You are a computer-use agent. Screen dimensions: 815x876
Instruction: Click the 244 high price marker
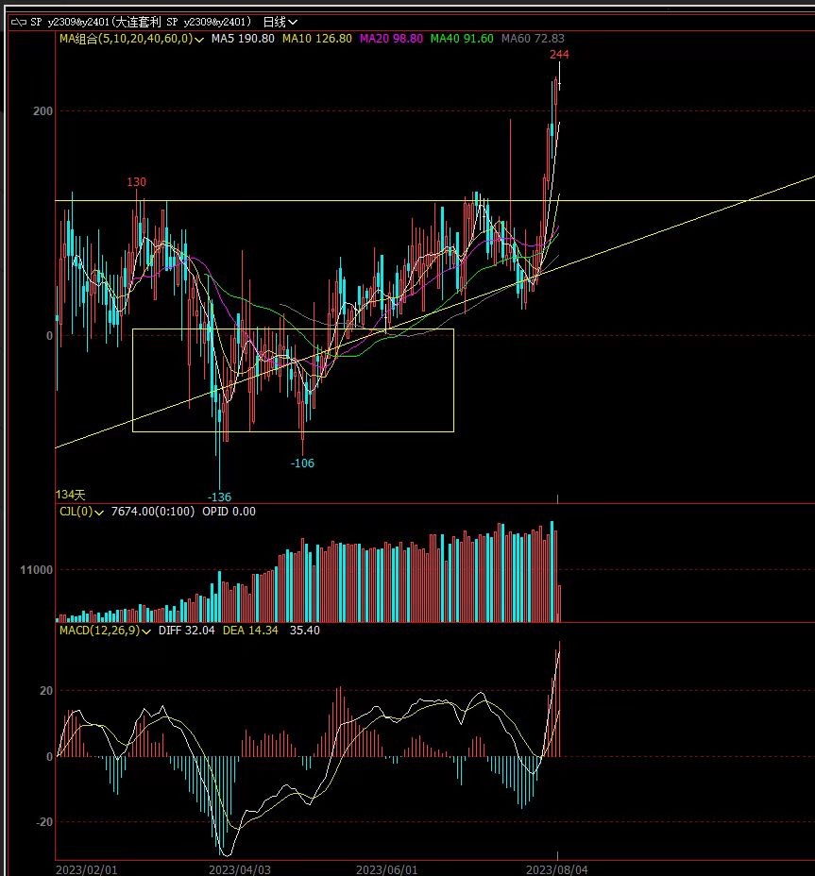559,55
